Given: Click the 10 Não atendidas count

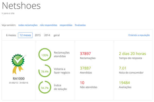Looking at the screenshot, I should 82,83.
